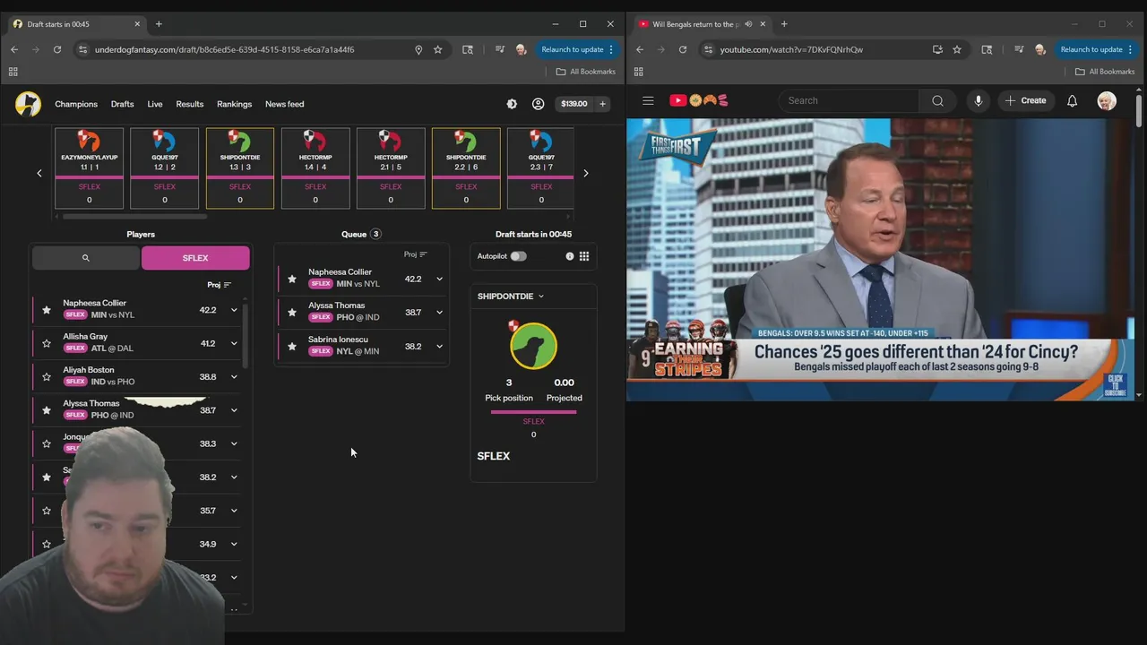Screen dimensions: 1147x645
Task: Open the account profile icon
Action: coord(538,104)
